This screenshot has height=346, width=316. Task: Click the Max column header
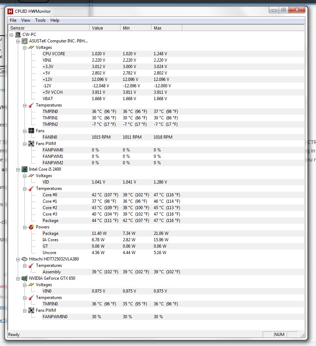167,28
